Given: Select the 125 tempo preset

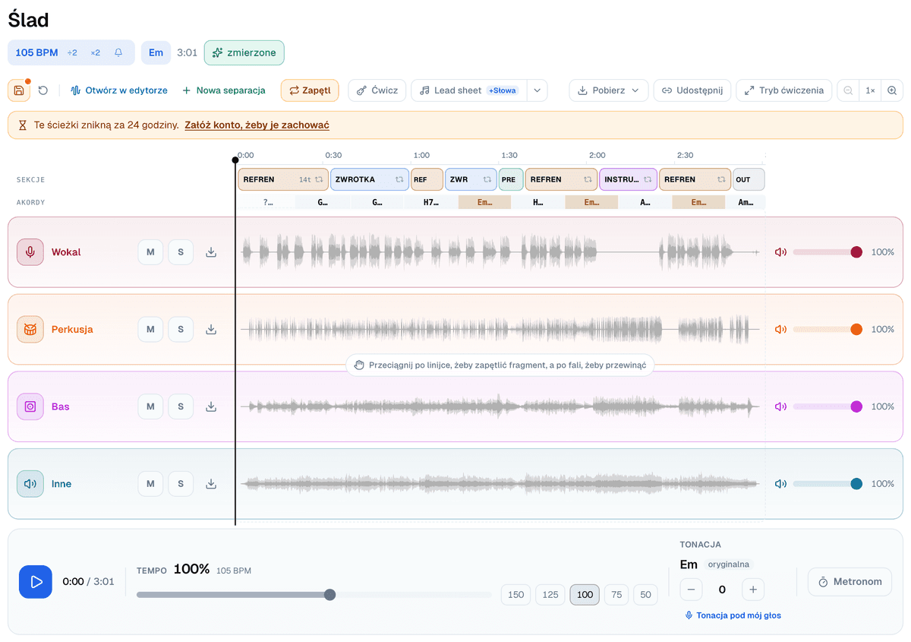Looking at the screenshot, I should click(550, 595).
